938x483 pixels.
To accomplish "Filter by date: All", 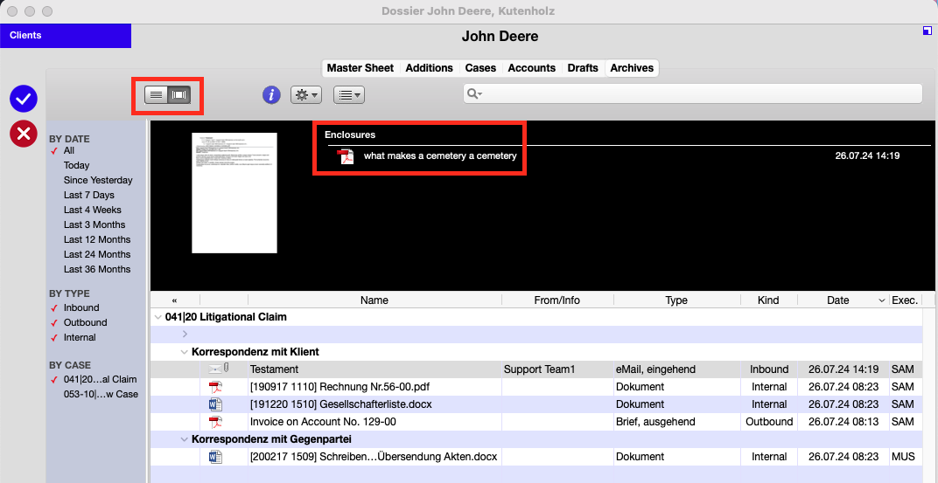I will 69,150.
